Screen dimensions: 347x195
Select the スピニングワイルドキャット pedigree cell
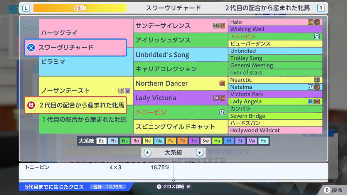point(180,127)
